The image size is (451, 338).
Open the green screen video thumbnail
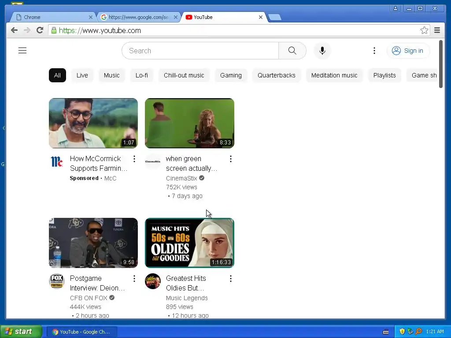click(189, 123)
